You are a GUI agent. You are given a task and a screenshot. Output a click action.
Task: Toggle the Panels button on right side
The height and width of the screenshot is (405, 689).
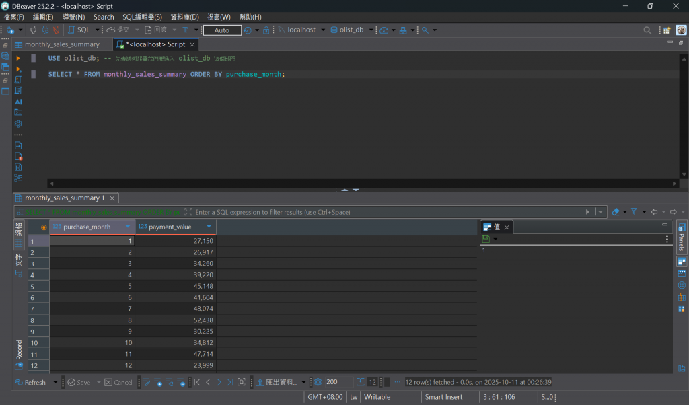682,237
